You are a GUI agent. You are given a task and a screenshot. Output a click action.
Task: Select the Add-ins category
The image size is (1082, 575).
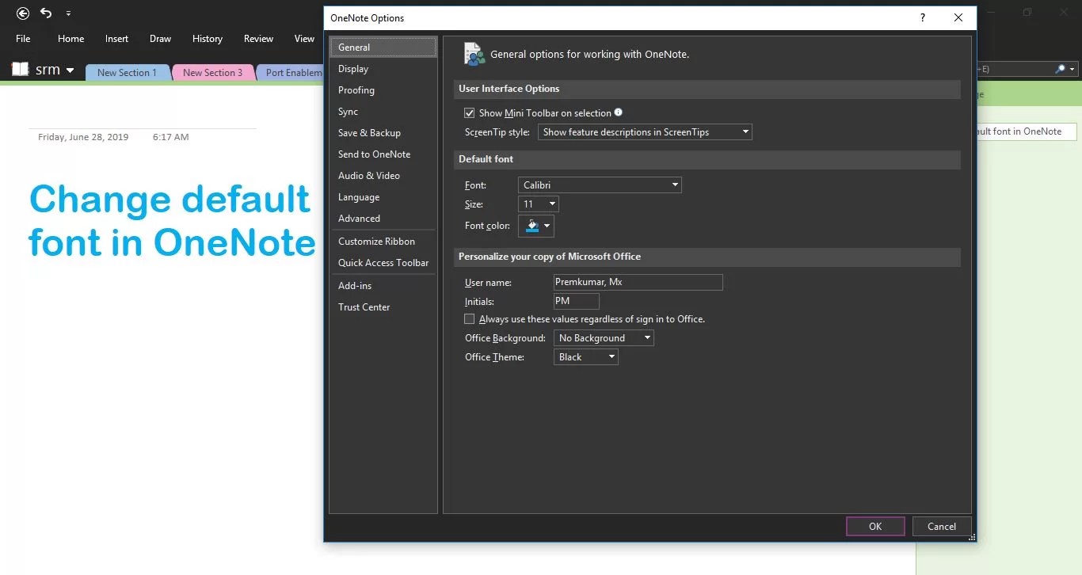coord(383,286)
